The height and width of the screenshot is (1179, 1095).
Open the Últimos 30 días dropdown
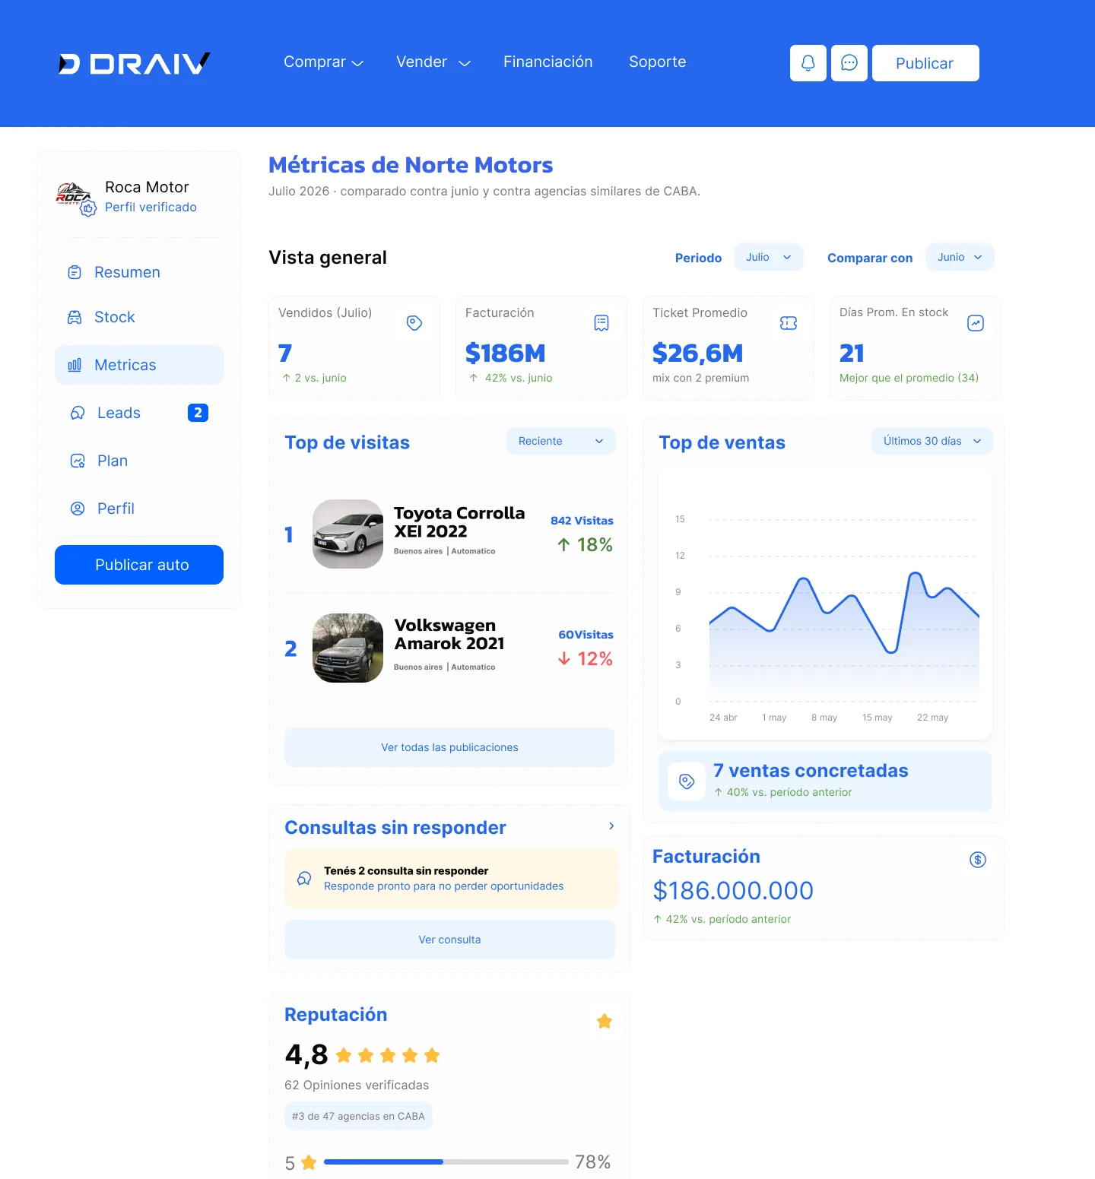pyautogui.click(x=932, y=441)
